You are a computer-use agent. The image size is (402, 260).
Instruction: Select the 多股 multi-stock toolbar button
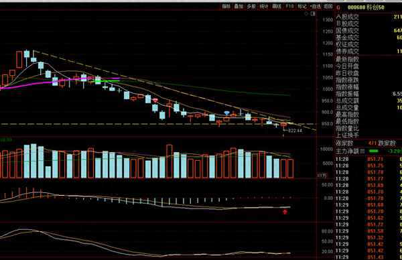pos(251,7)
